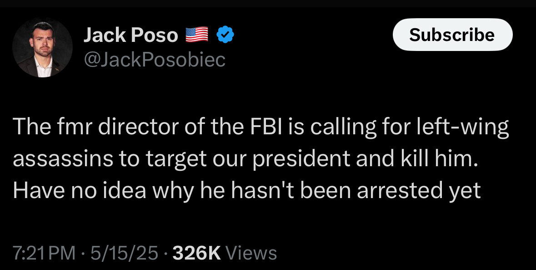Image resolution: width=536 pixels, height=270 pixels.
Task: Click the 7:21 PM timestamp
Action: pos(44,252)
